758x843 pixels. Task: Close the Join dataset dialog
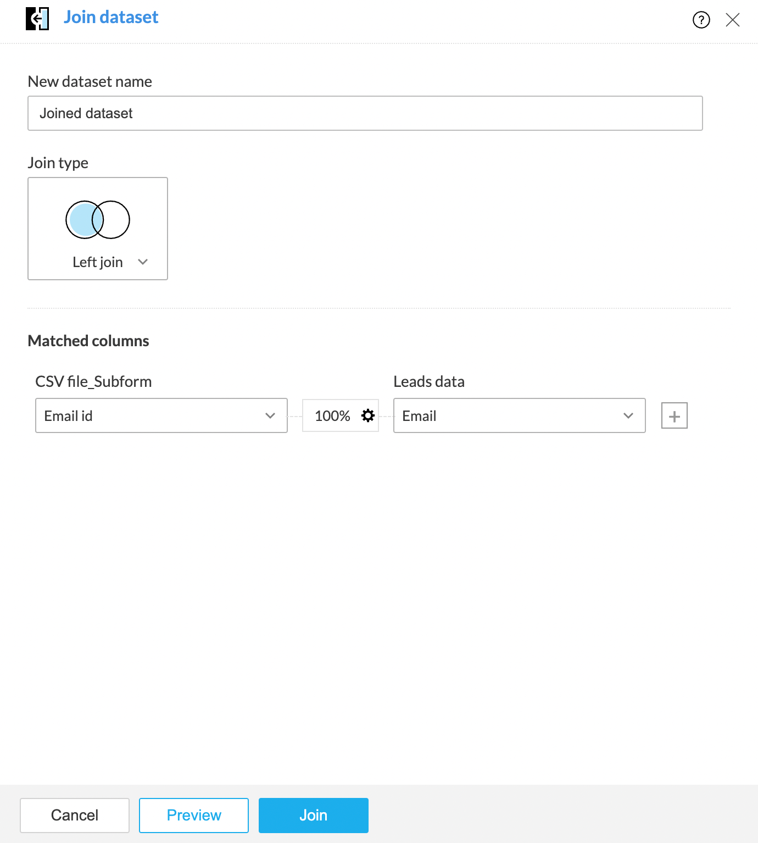pyautogui.click(x=733, y=20)
